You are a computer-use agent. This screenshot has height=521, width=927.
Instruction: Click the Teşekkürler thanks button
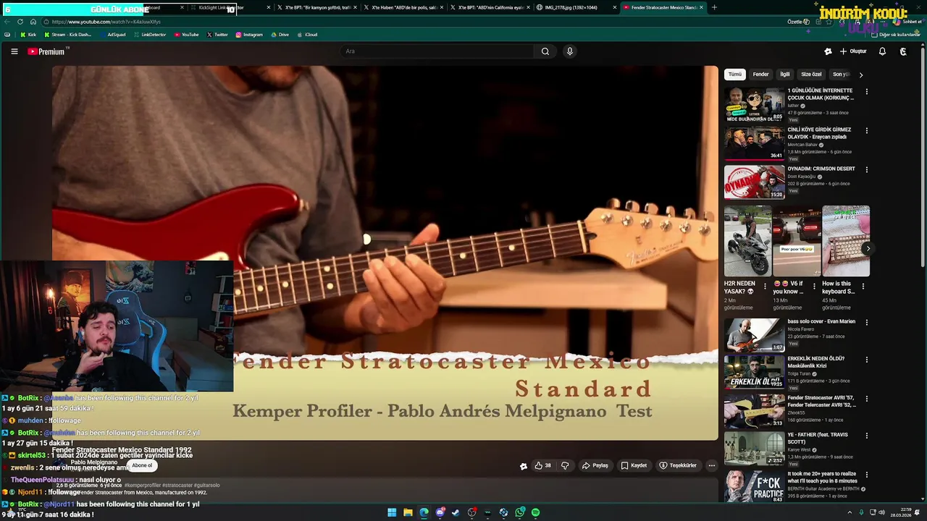(x=678, y=465)
